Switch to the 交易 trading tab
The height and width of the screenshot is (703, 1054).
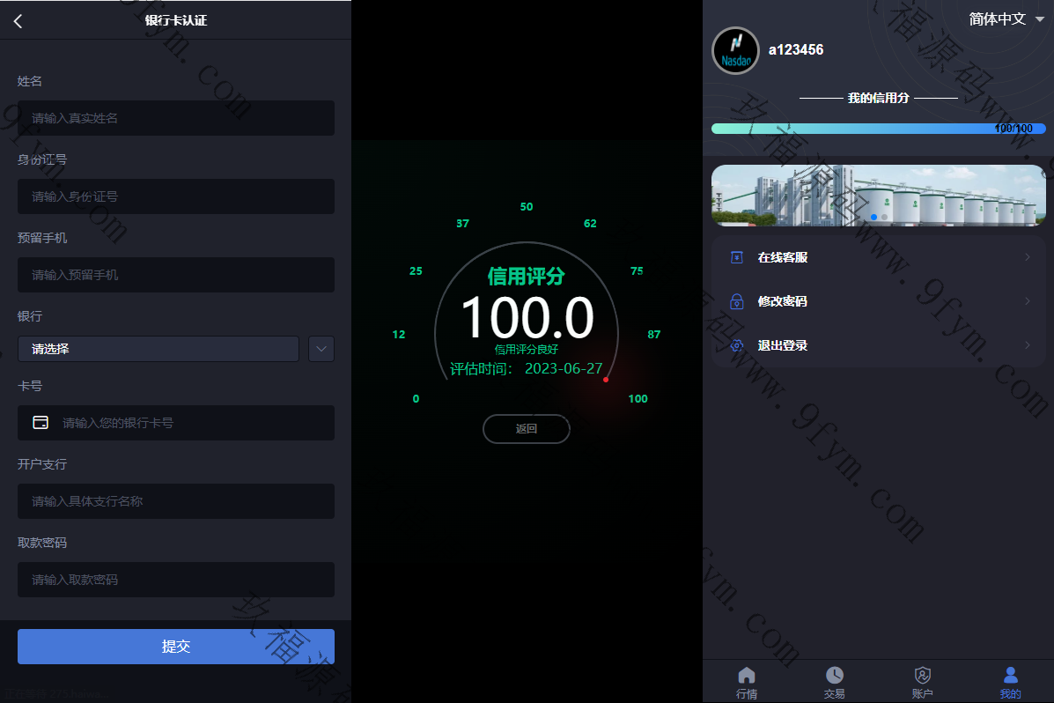tap(834, 682)
